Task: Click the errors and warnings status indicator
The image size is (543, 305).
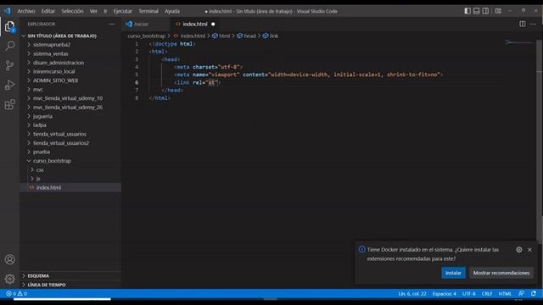Action: 16,294
